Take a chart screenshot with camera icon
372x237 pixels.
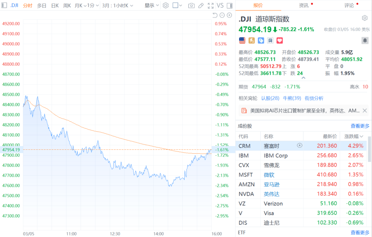191,5
